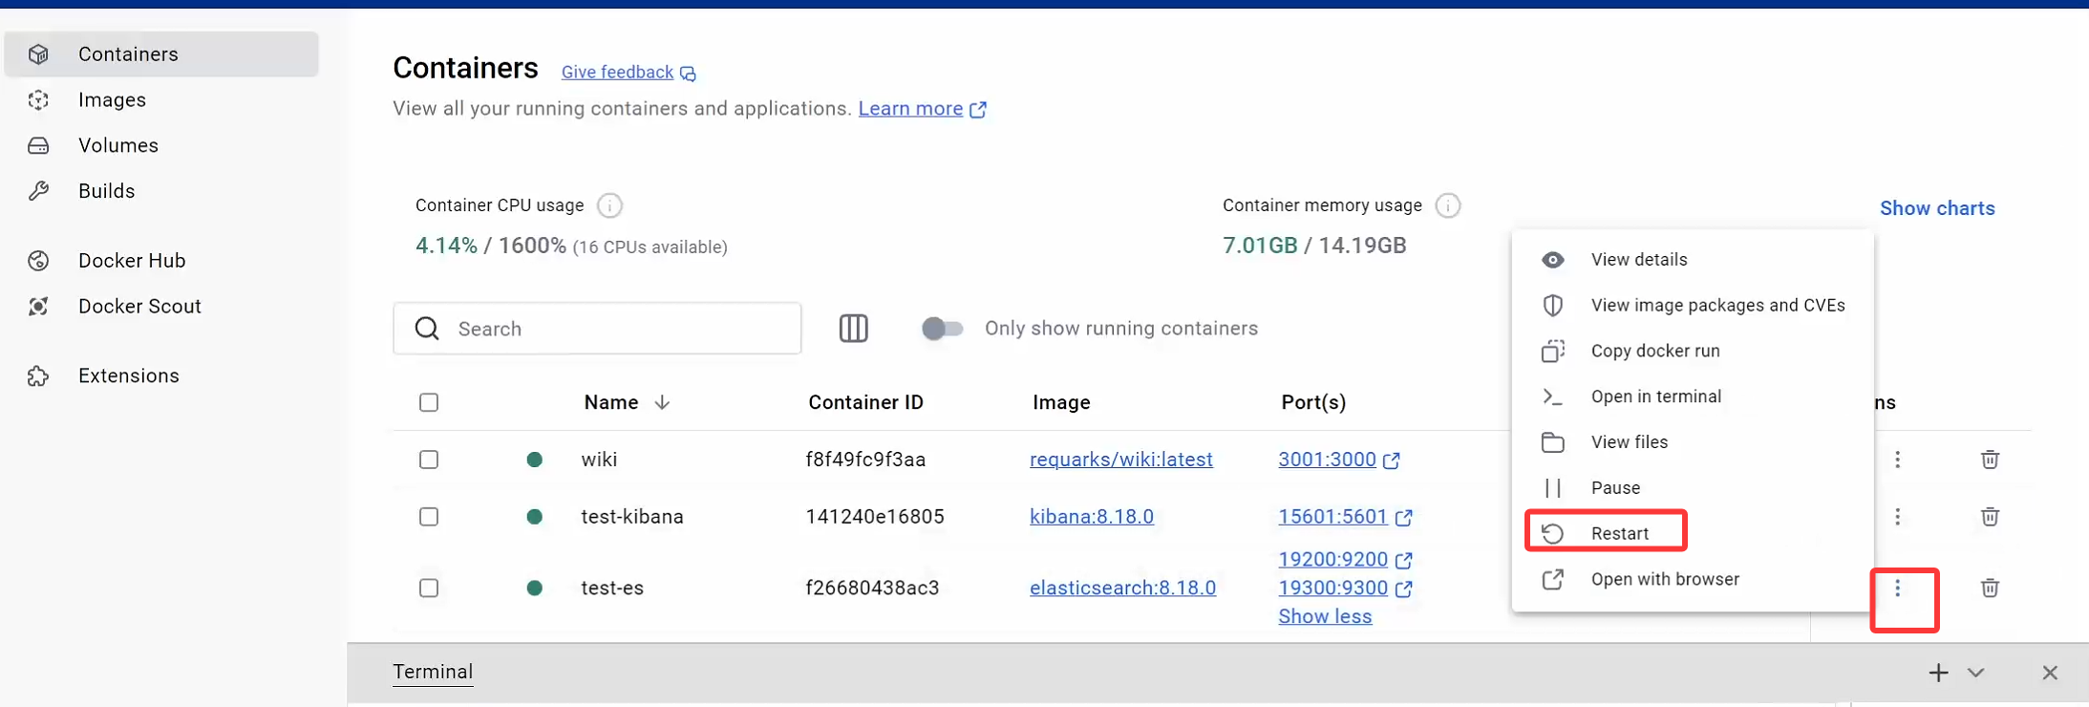Open more-actions menu for test-kibana row
The image size is (2089, 707).
(1897, 517)
